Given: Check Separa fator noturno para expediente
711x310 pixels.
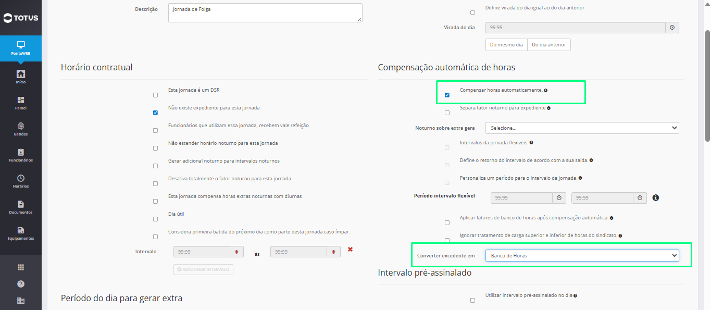Looking at the screenshot, I should (447, 113).
